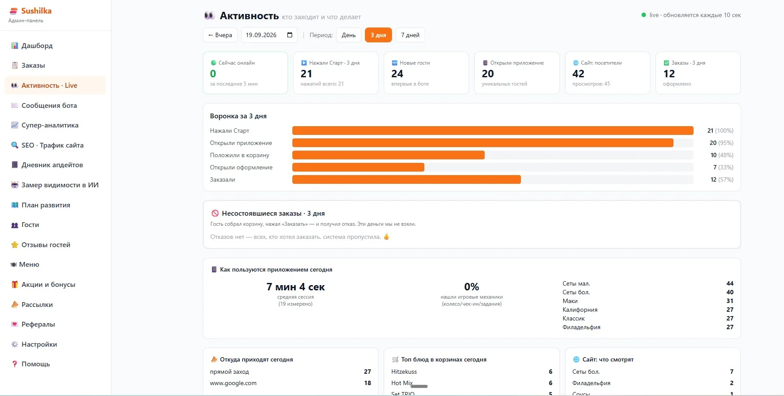
Task: Click the Новые гости card
Action: tap(426, 73)
